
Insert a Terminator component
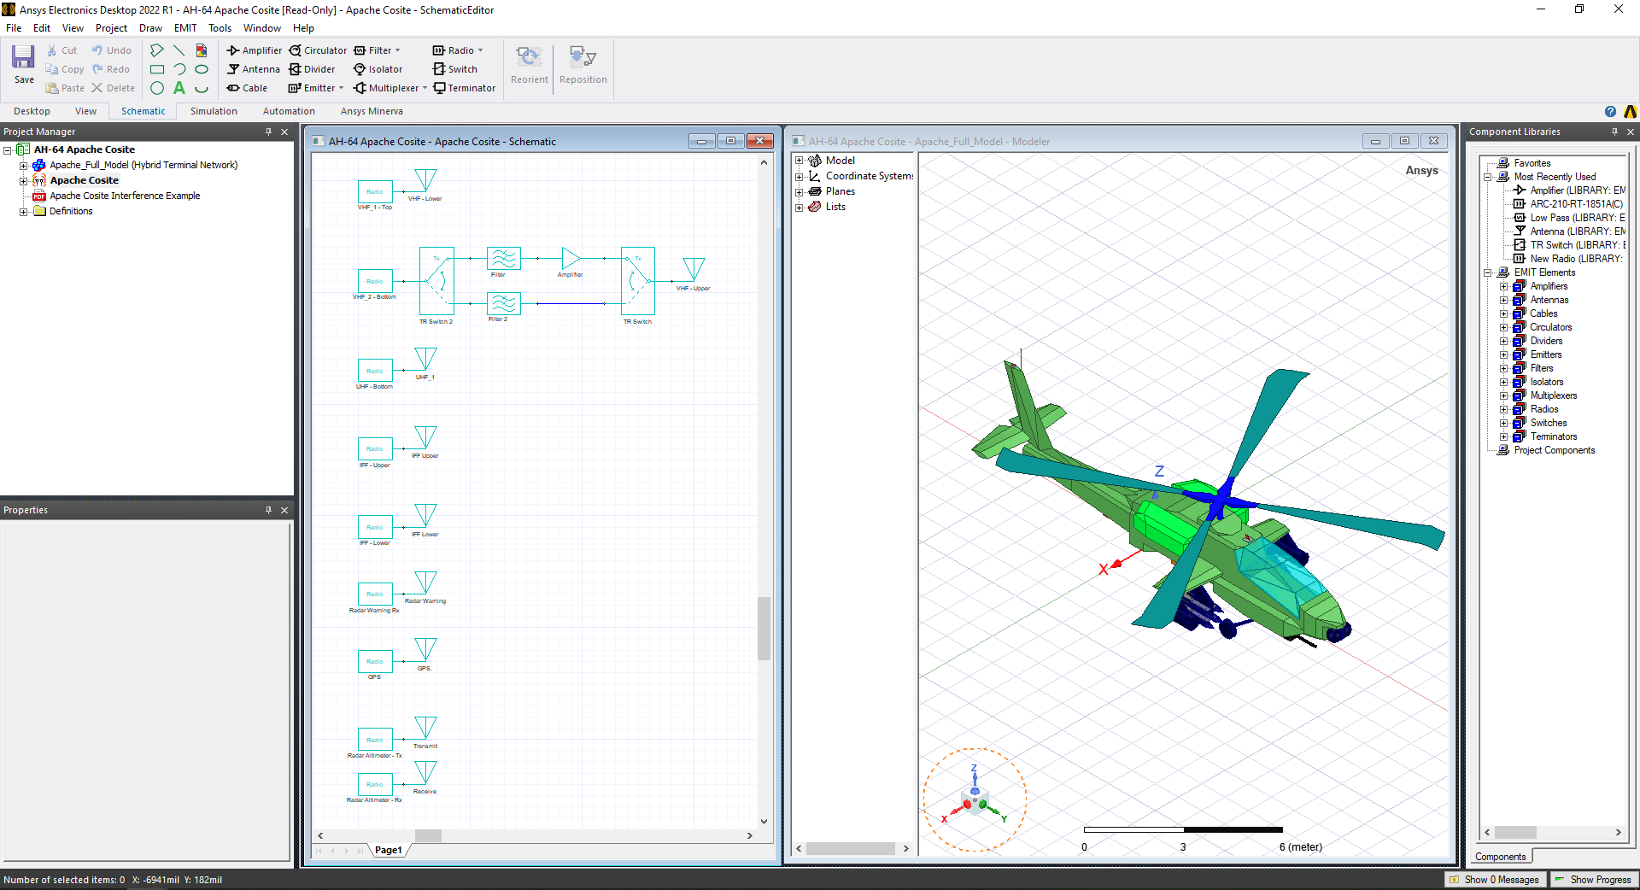464,88
